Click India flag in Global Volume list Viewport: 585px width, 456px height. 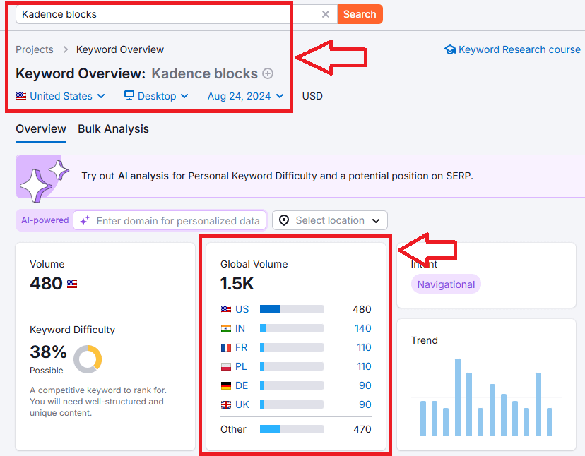click(226, 328)
